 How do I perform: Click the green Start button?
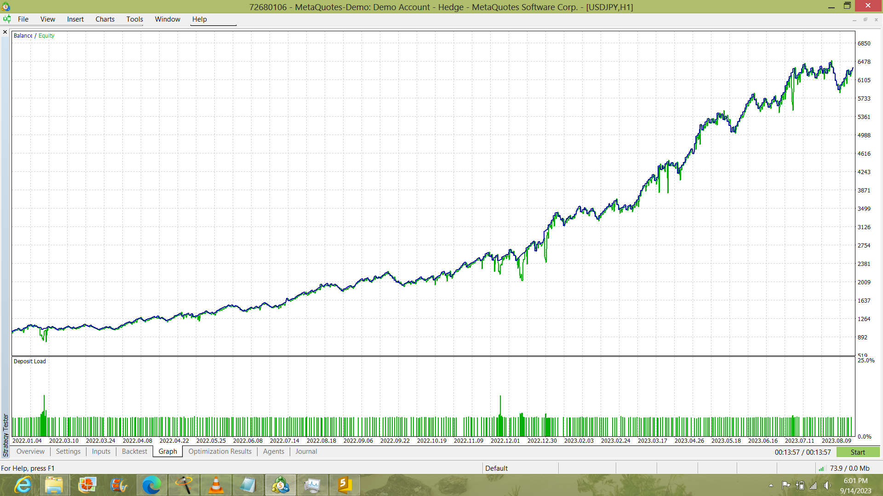(x=858, y=452)
